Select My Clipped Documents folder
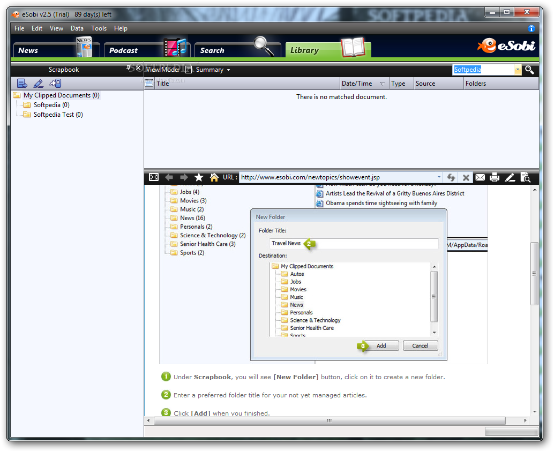Viewport: 554px width, 452px height. tap(61, 95)
